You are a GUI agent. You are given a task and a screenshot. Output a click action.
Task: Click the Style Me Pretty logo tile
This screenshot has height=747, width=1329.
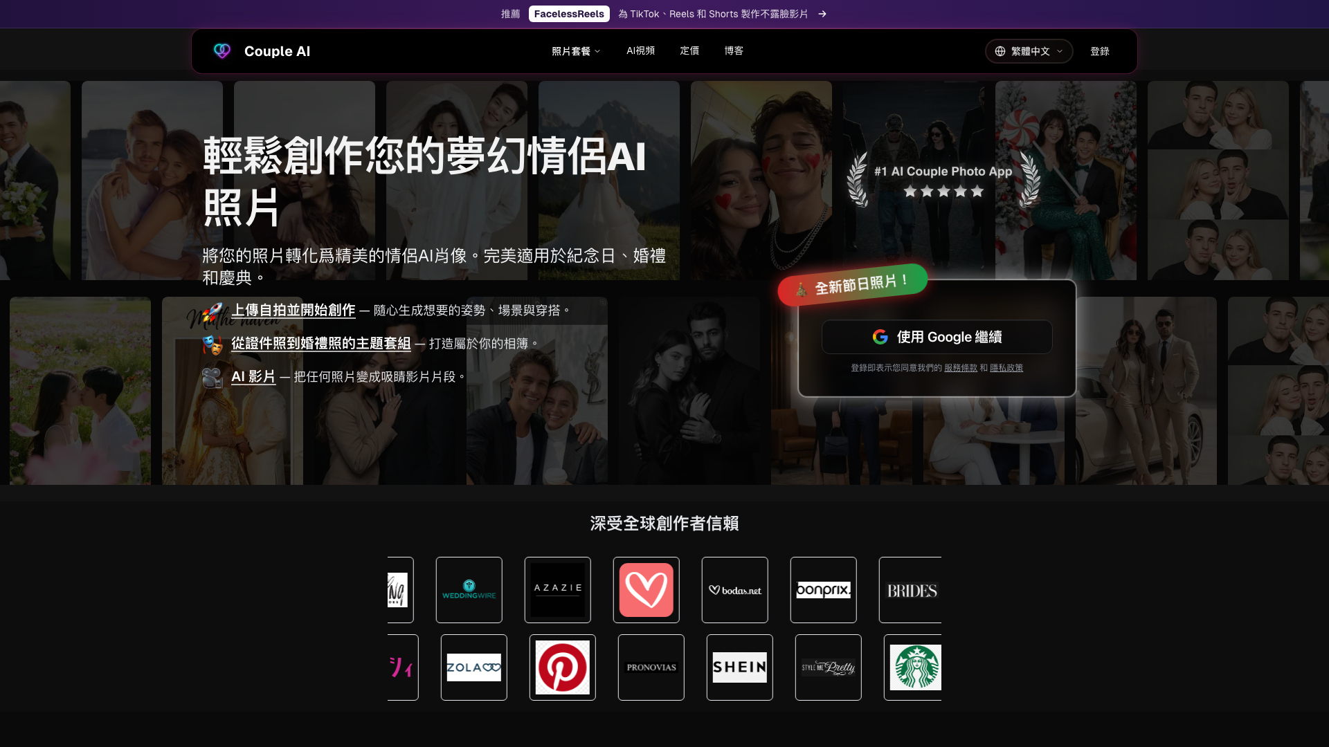[829, 667]
